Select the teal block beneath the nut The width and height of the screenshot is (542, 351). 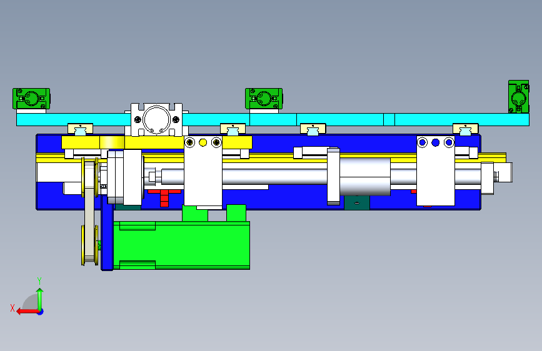tap(357, 202)
